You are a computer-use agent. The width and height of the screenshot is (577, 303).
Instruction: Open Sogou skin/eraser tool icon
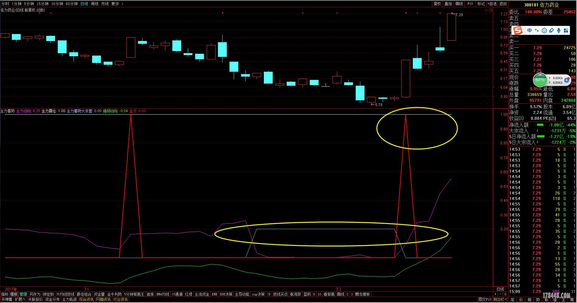click(551, 30)
